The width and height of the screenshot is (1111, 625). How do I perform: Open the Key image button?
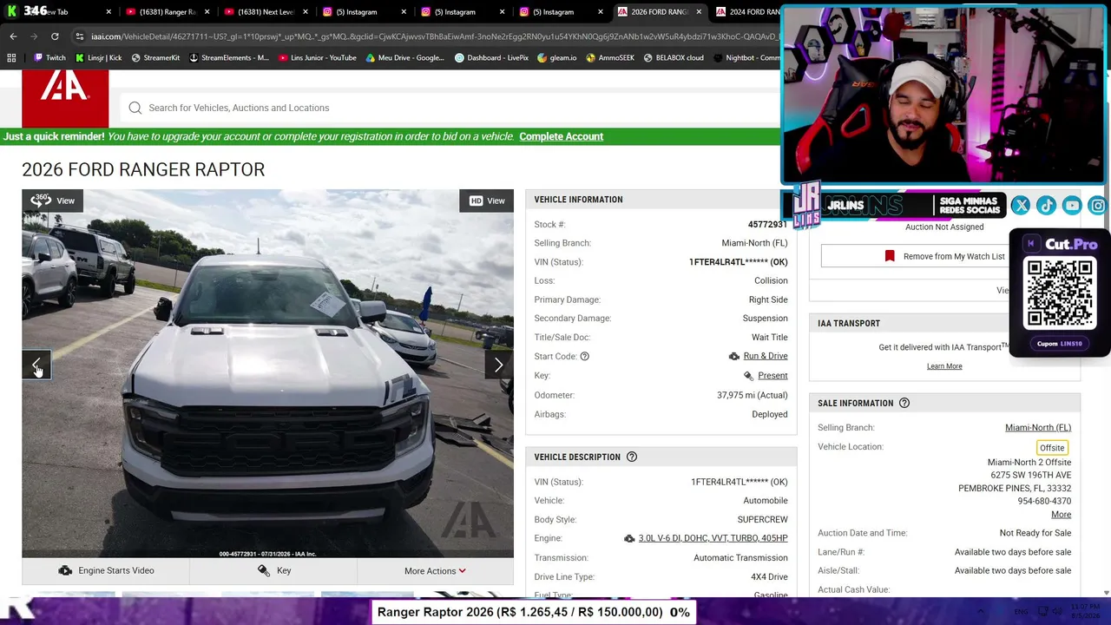(x=273, y=570)
